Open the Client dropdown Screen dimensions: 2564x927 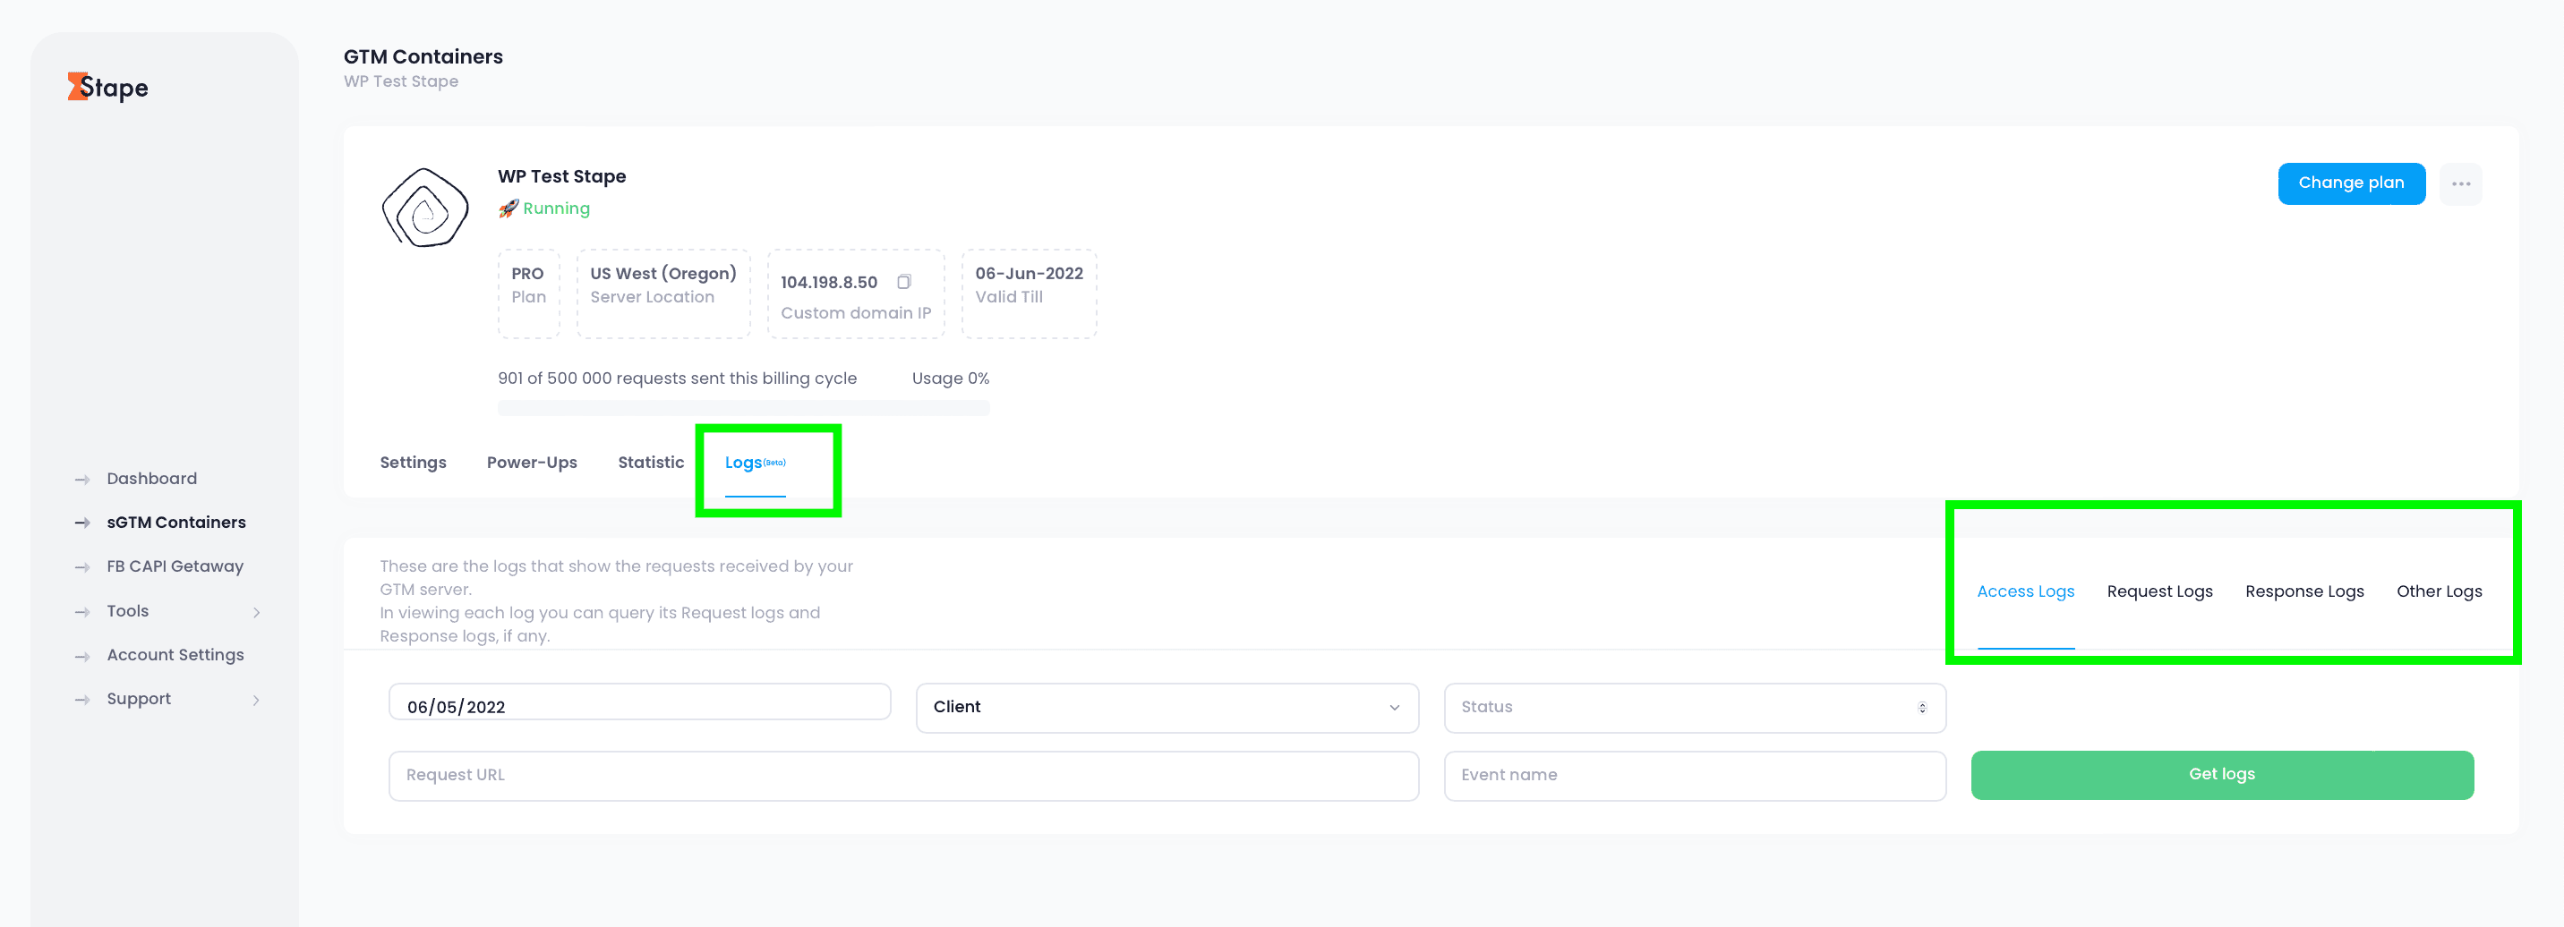pos(1167,707)
